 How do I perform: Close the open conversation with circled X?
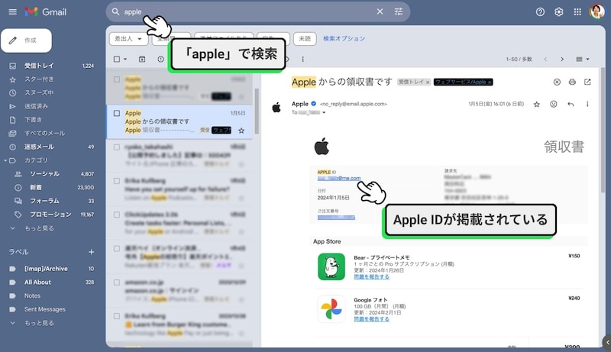557,82
